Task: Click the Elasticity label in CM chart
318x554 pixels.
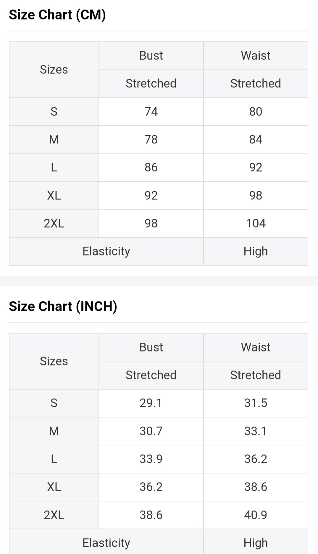Action: (106, 251)
